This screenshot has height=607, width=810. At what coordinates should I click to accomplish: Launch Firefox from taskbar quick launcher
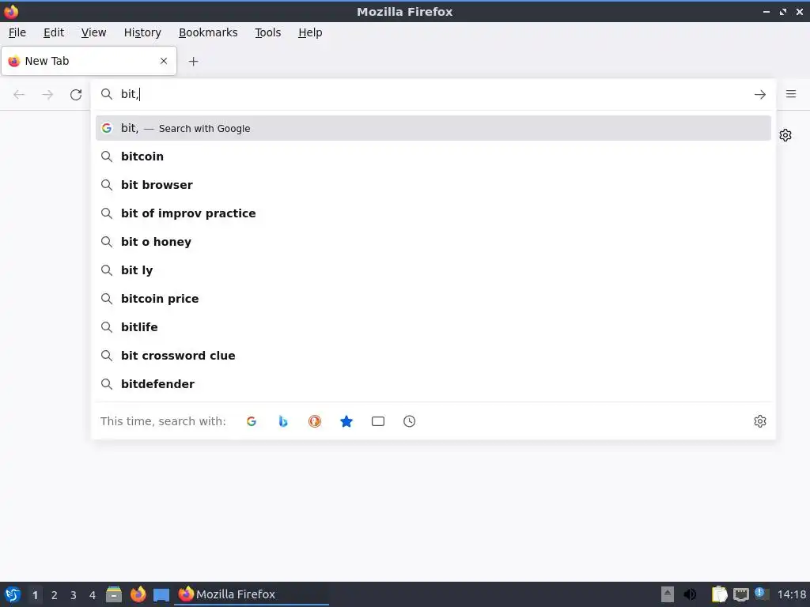138,594
